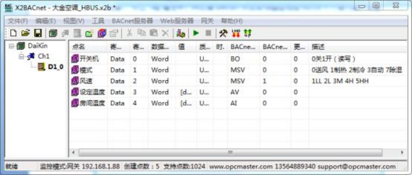Click BO type cell in 开关机 row
Image resolution: width=412 pixels, height=175 pixels.
pos(235,59)
